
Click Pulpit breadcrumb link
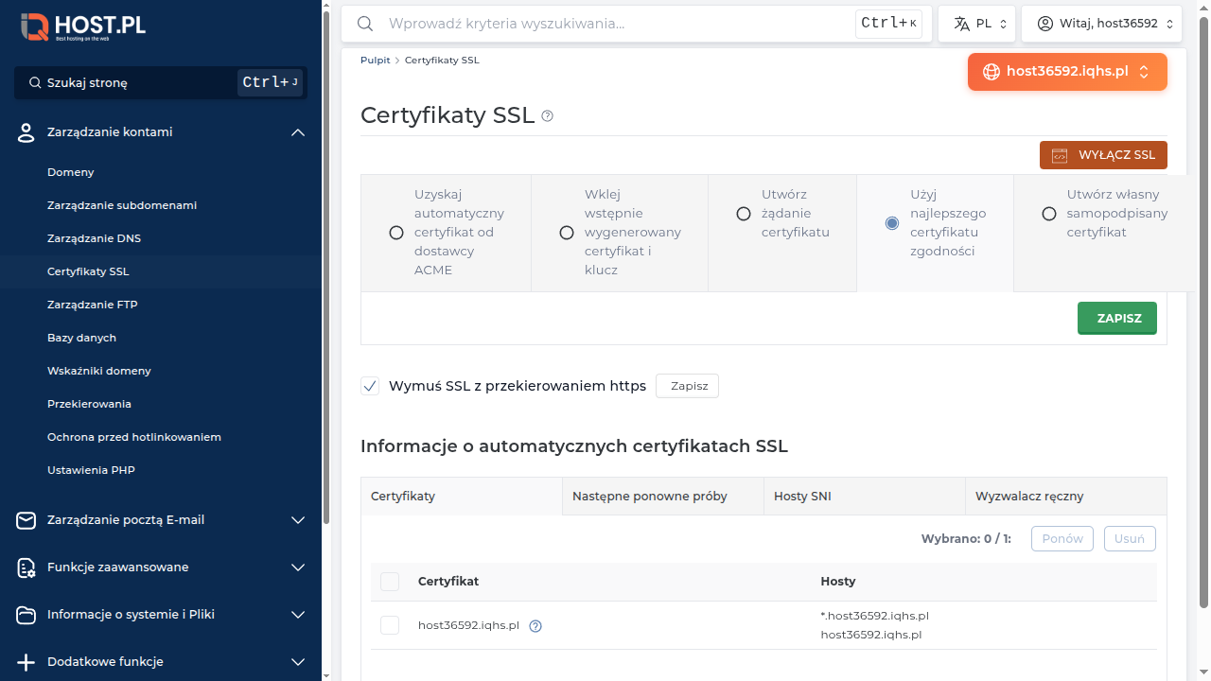tap(375, 61)
